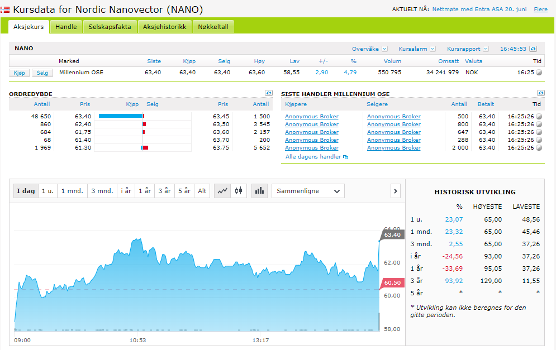This screenshot has width=556, height=350.
Task: Click the status circle for the 500-share trade
Action: (x=539, y=116)
